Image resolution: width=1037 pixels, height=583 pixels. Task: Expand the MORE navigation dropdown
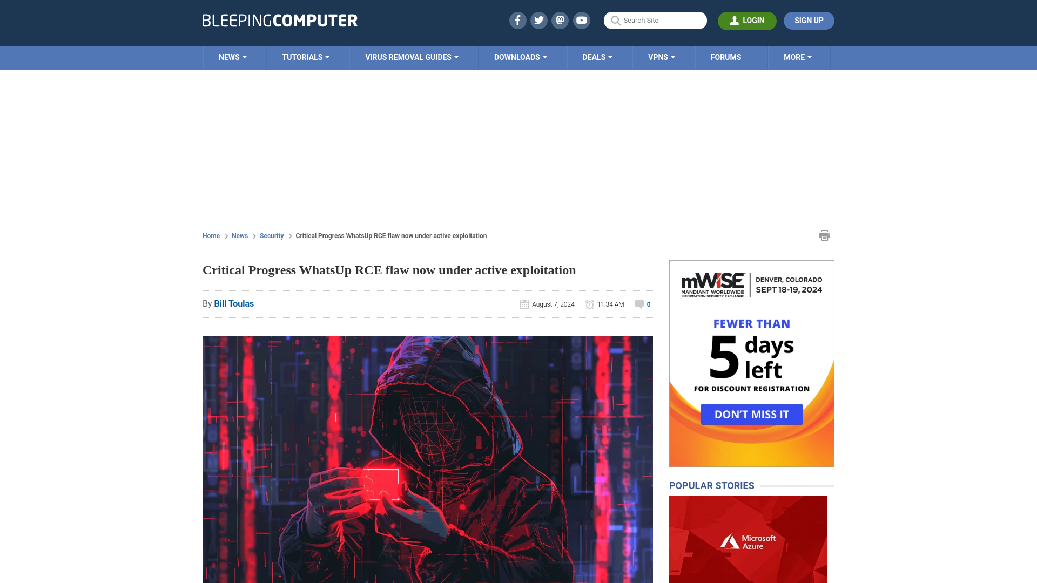[x=798, y=57]
